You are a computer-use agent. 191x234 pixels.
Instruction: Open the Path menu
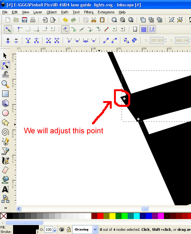click(x=65, y=12)
